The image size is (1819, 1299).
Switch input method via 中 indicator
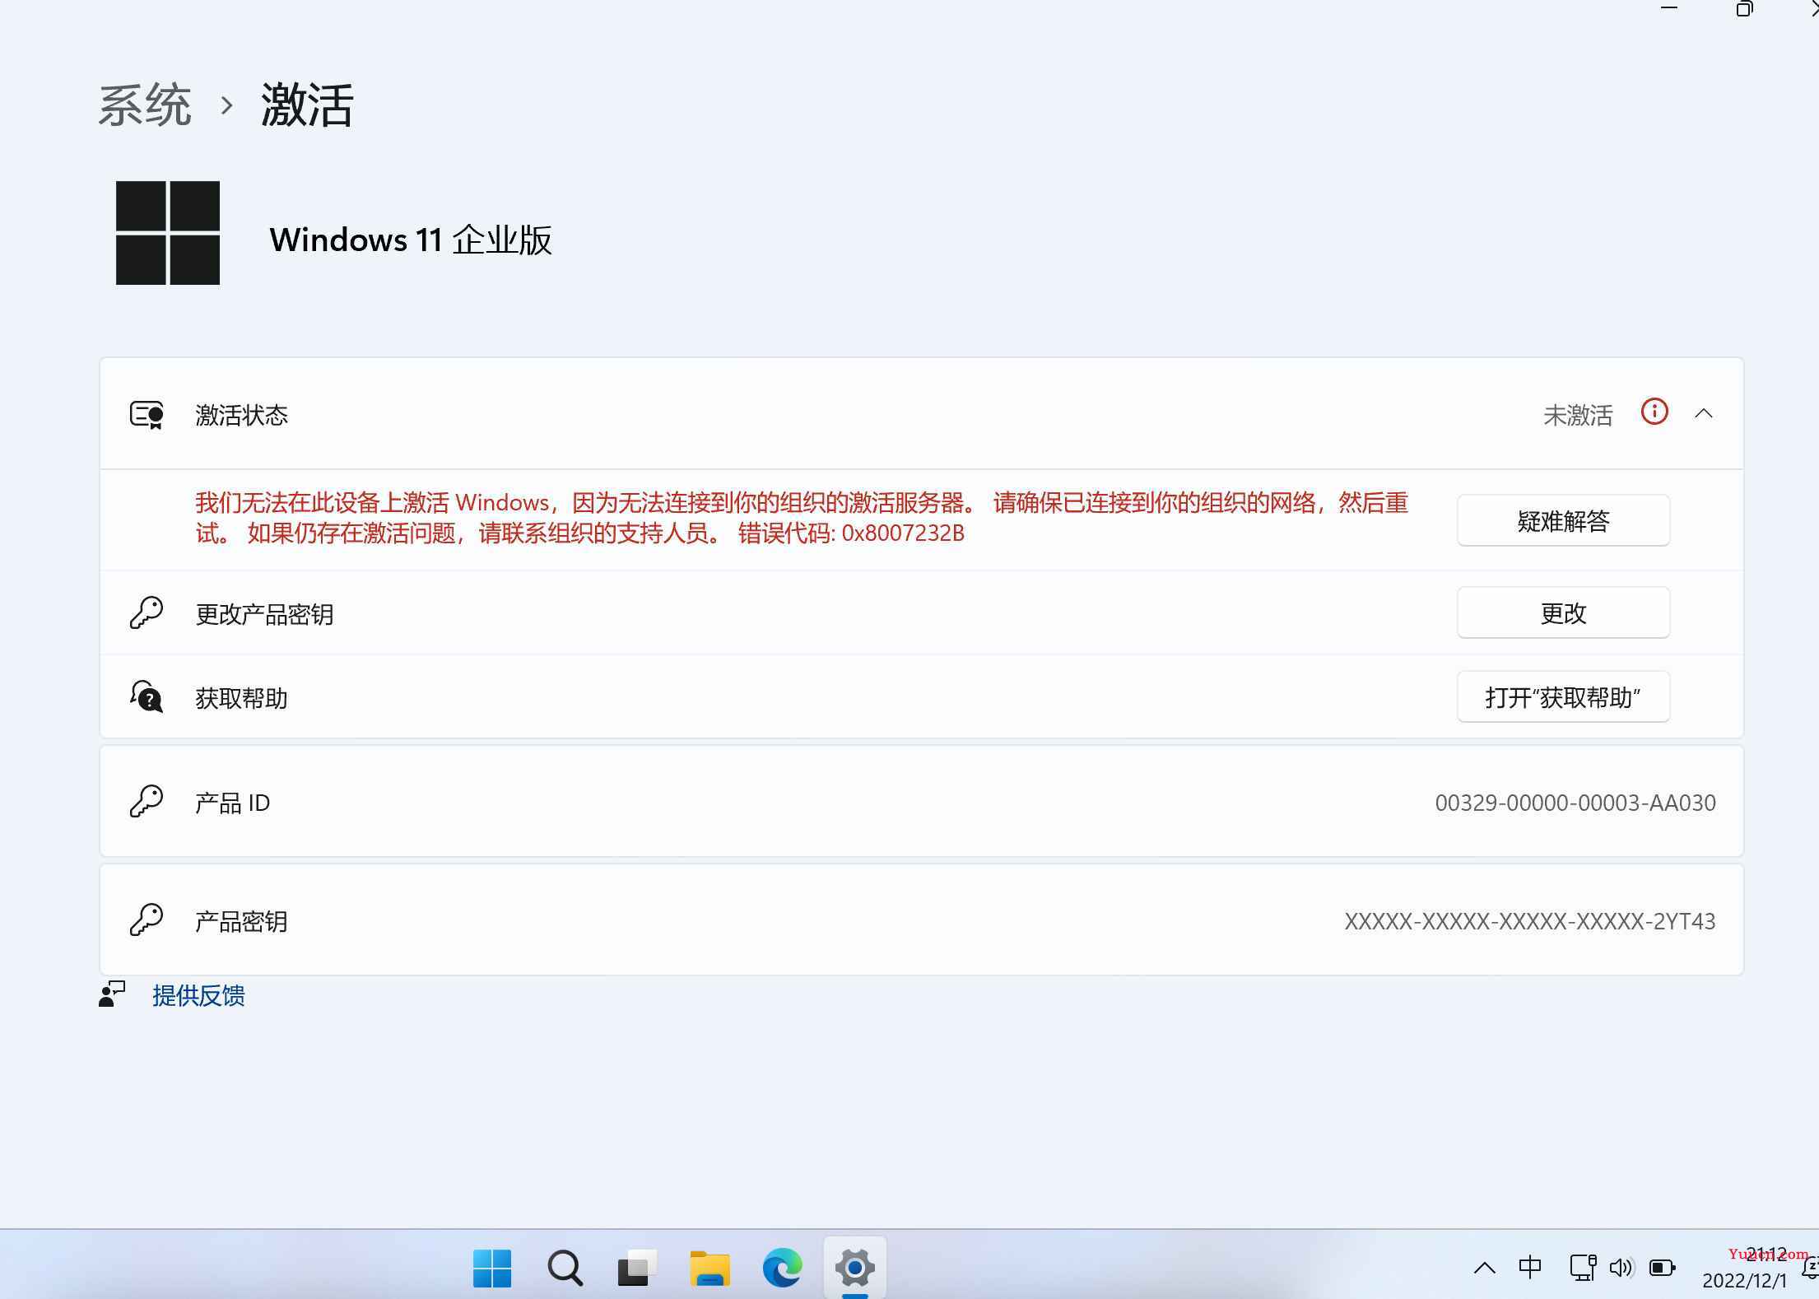(1530, 1268)
